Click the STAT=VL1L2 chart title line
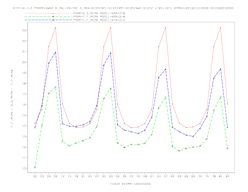The image size is (248, 192). [x=123, y=8]
